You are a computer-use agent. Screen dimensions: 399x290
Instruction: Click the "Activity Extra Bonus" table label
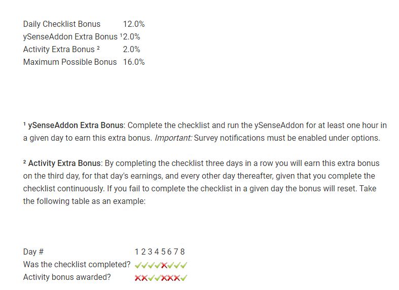[59, 49]
